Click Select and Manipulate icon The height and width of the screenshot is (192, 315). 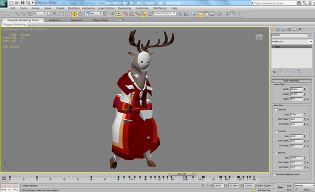[112, 14]
